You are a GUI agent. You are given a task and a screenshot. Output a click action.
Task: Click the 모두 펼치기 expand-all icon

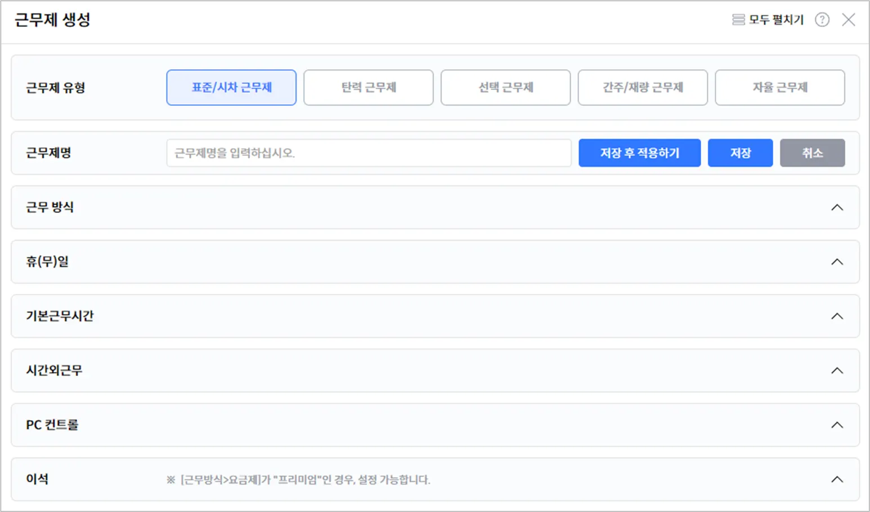coord(738,20)
